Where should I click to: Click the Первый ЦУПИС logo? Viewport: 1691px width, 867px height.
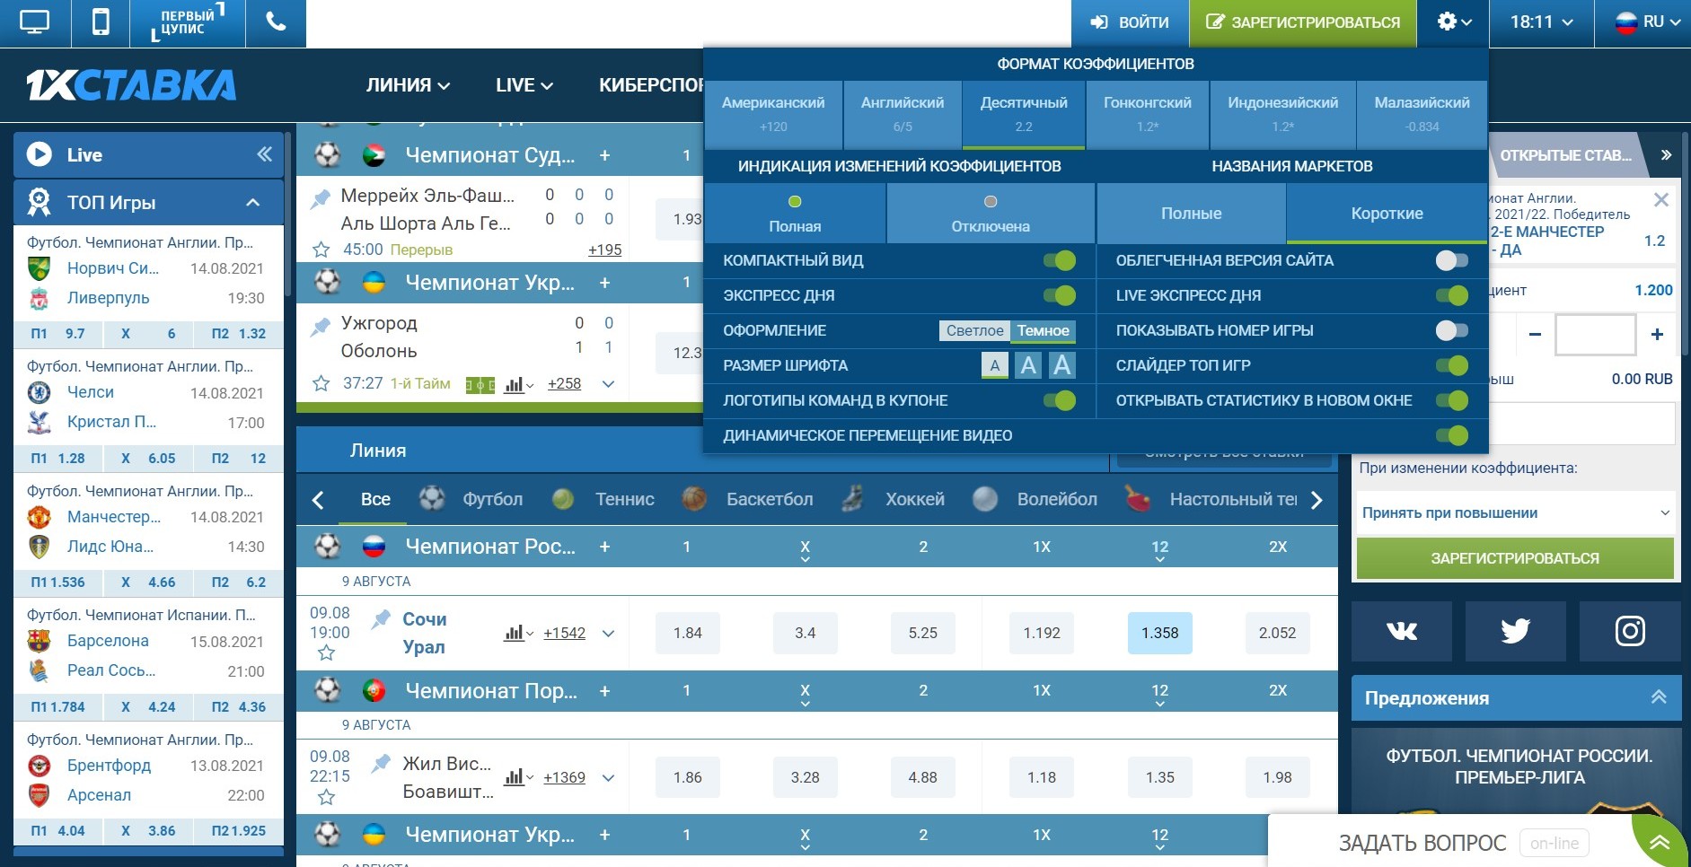click(x=188, y=22)
